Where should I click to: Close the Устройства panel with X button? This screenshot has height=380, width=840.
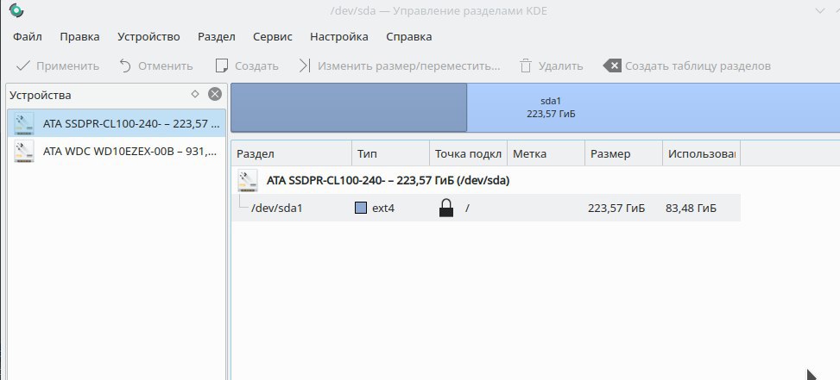pyautogui.click(x=215, y=95)
